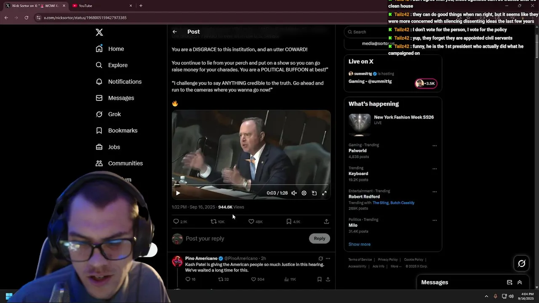Open Keyboard trending topic
Viewport: 539px width, 303px height.
358,174
